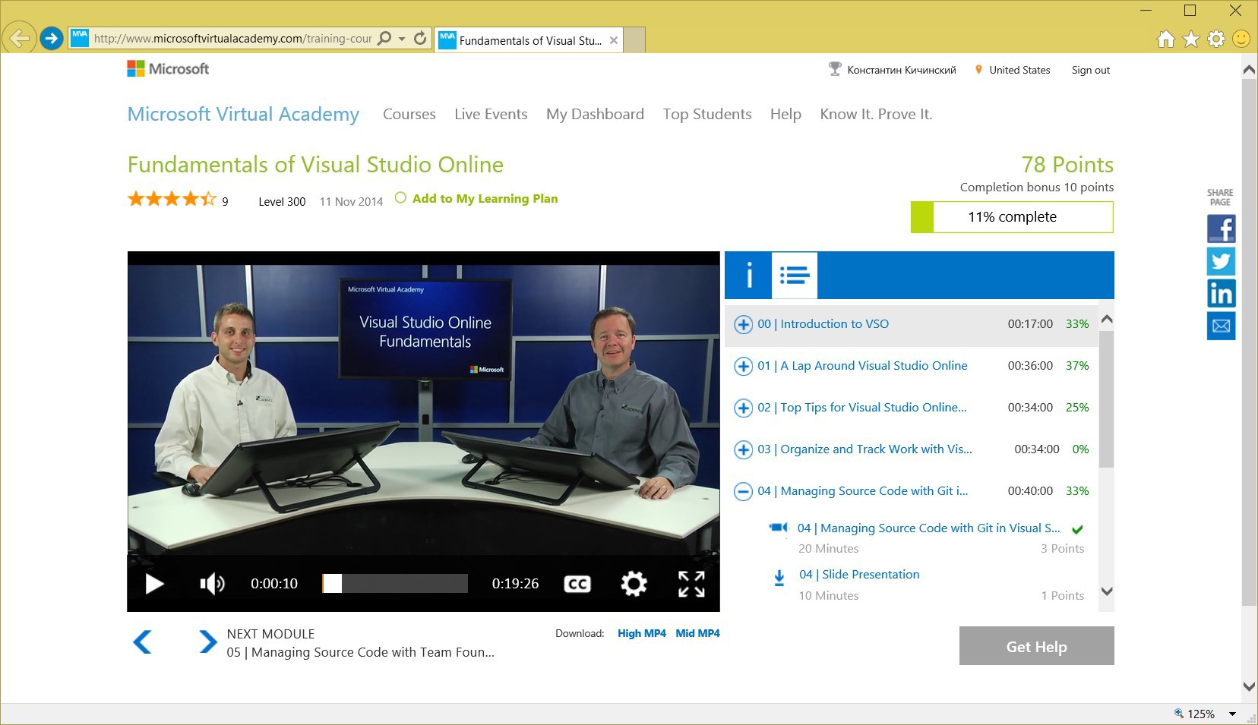Expand module 02 Top Tips
The image size is (1258, 725).
743,408
